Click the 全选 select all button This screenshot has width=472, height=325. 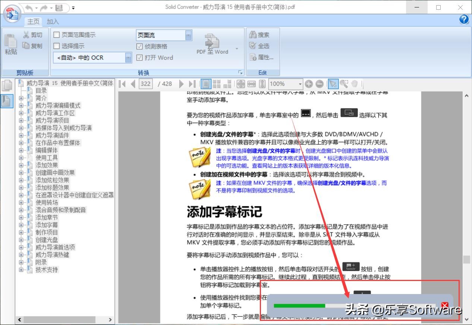point(259,46)
